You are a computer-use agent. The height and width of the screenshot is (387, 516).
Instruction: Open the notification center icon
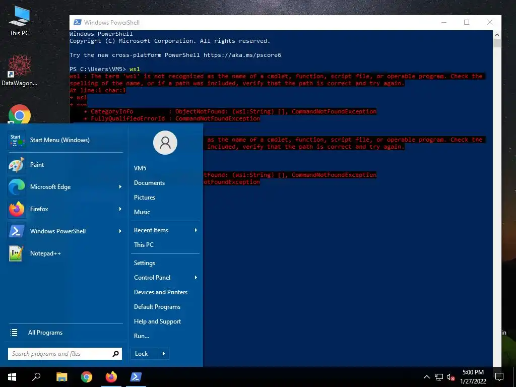[499, 377]
